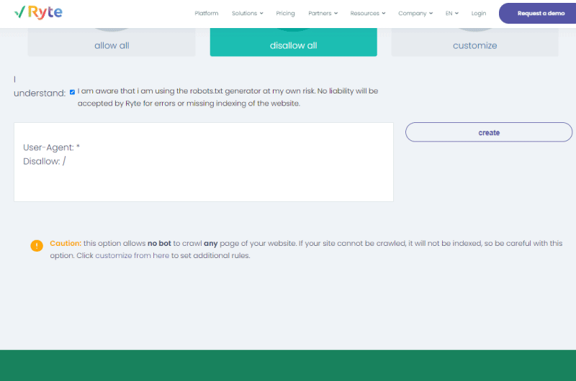Select the allow all option
Viewport: 576px width, 381px height.
[112, 42]
